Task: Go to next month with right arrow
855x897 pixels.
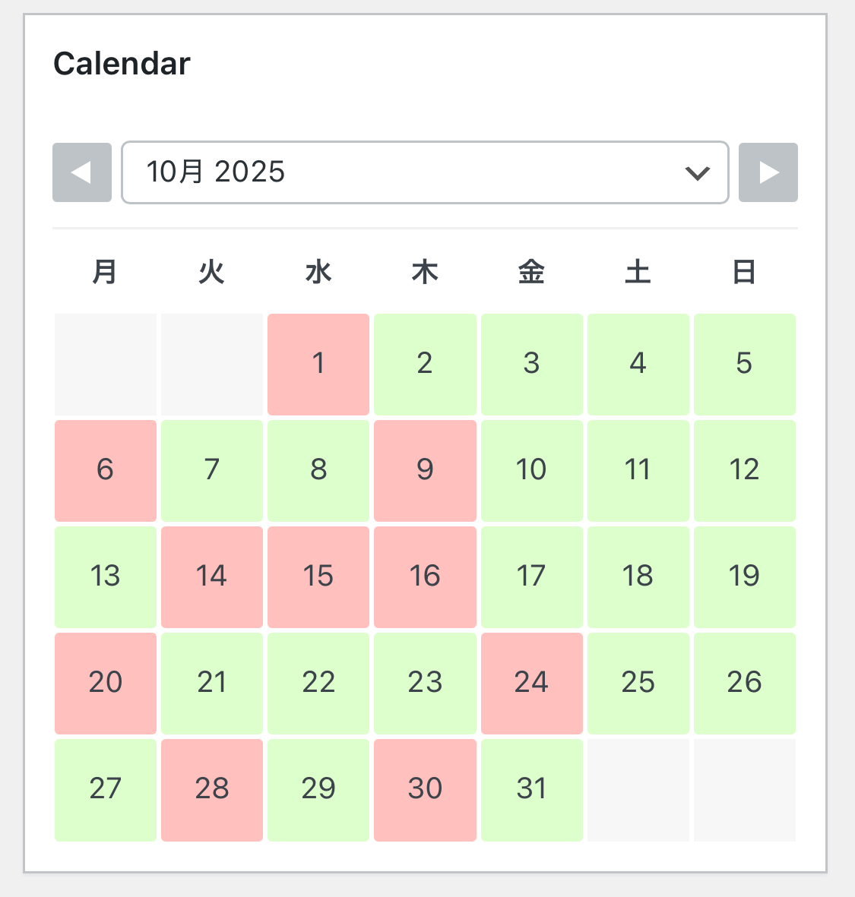Action: click(x=768, y=172)
